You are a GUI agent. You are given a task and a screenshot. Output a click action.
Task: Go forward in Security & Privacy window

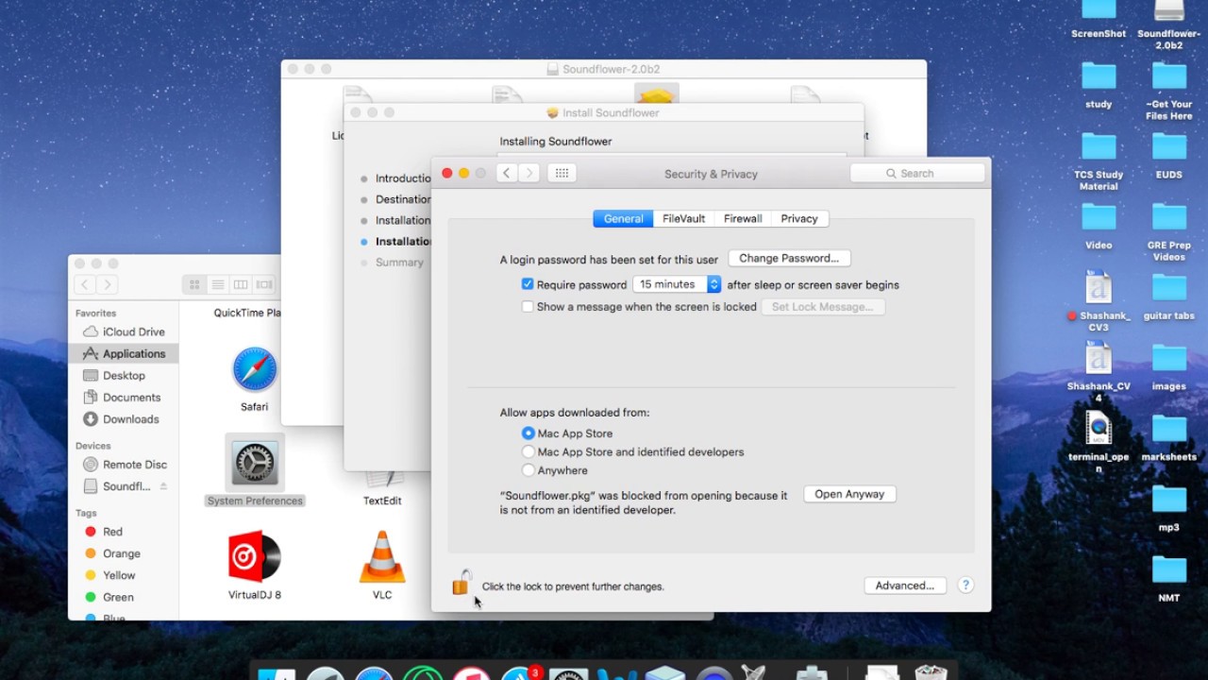[x=529, y=174]
